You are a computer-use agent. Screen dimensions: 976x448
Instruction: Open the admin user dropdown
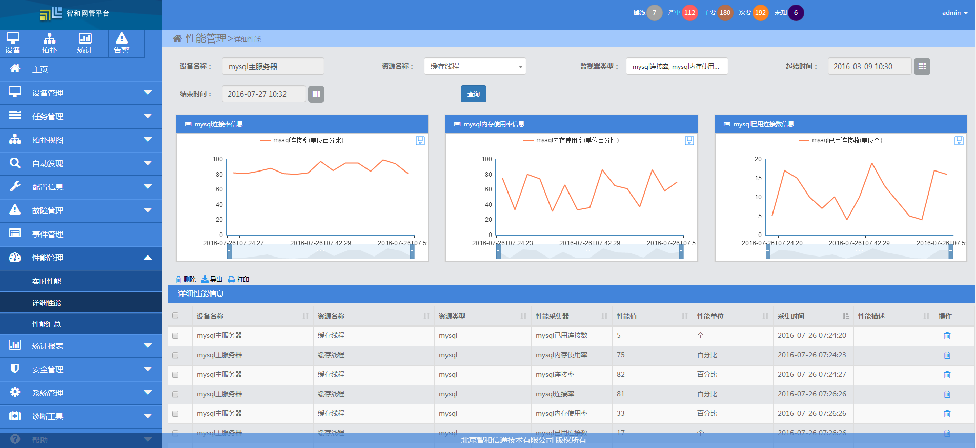click(954, 13)
